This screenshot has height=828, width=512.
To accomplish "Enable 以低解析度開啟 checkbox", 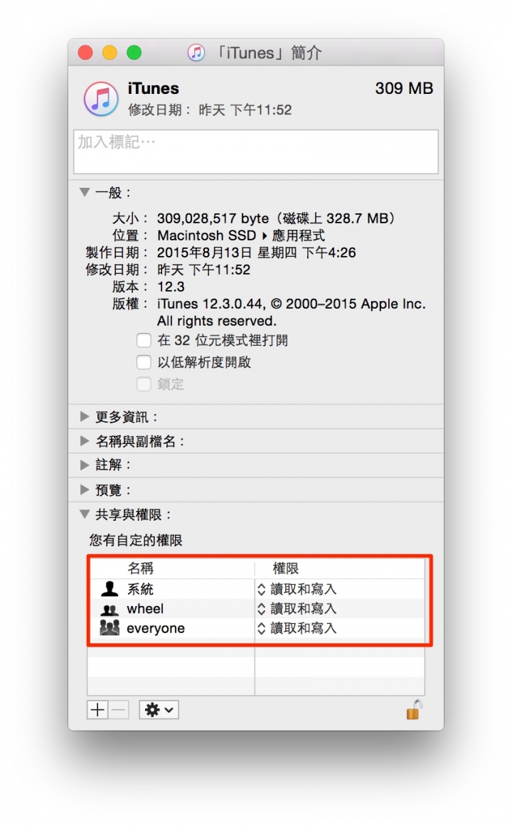I will pos(144,362).
